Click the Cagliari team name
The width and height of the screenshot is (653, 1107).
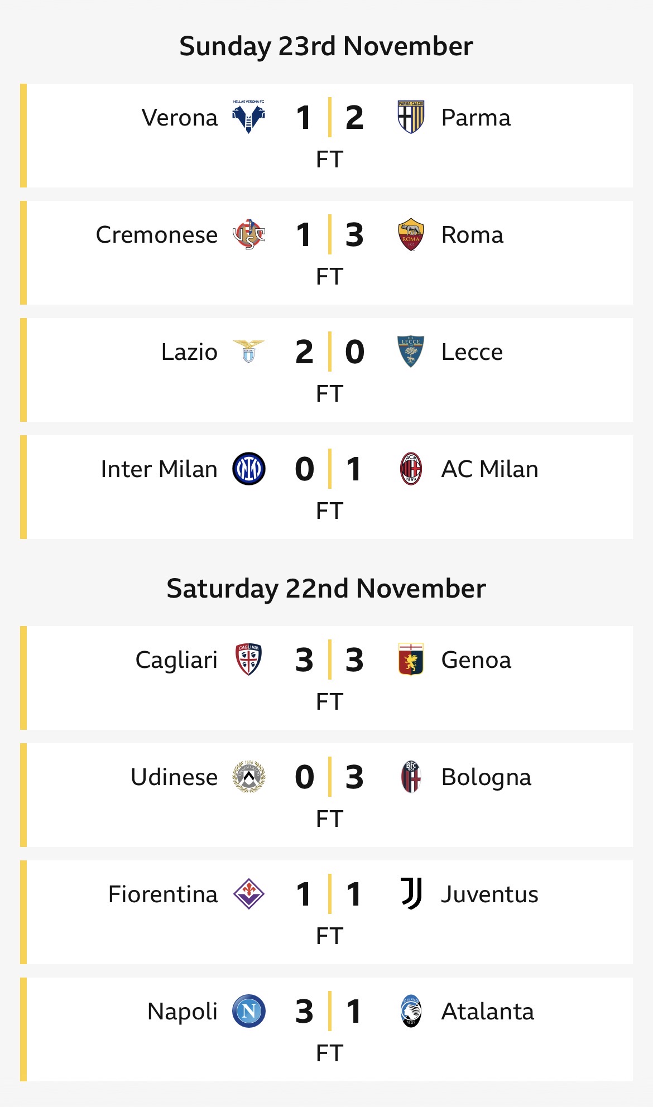tap(176, 660)
